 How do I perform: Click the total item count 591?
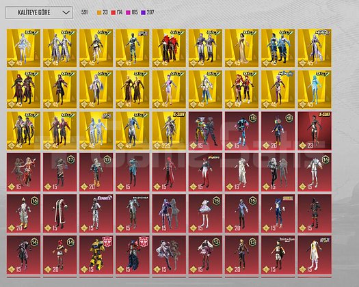coord(85,12)
